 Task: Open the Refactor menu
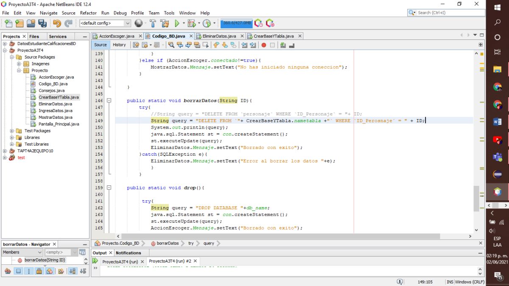point(88,13)
